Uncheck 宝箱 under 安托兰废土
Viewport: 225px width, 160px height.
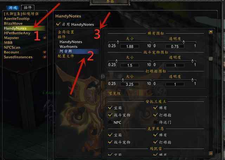[110, 108]
